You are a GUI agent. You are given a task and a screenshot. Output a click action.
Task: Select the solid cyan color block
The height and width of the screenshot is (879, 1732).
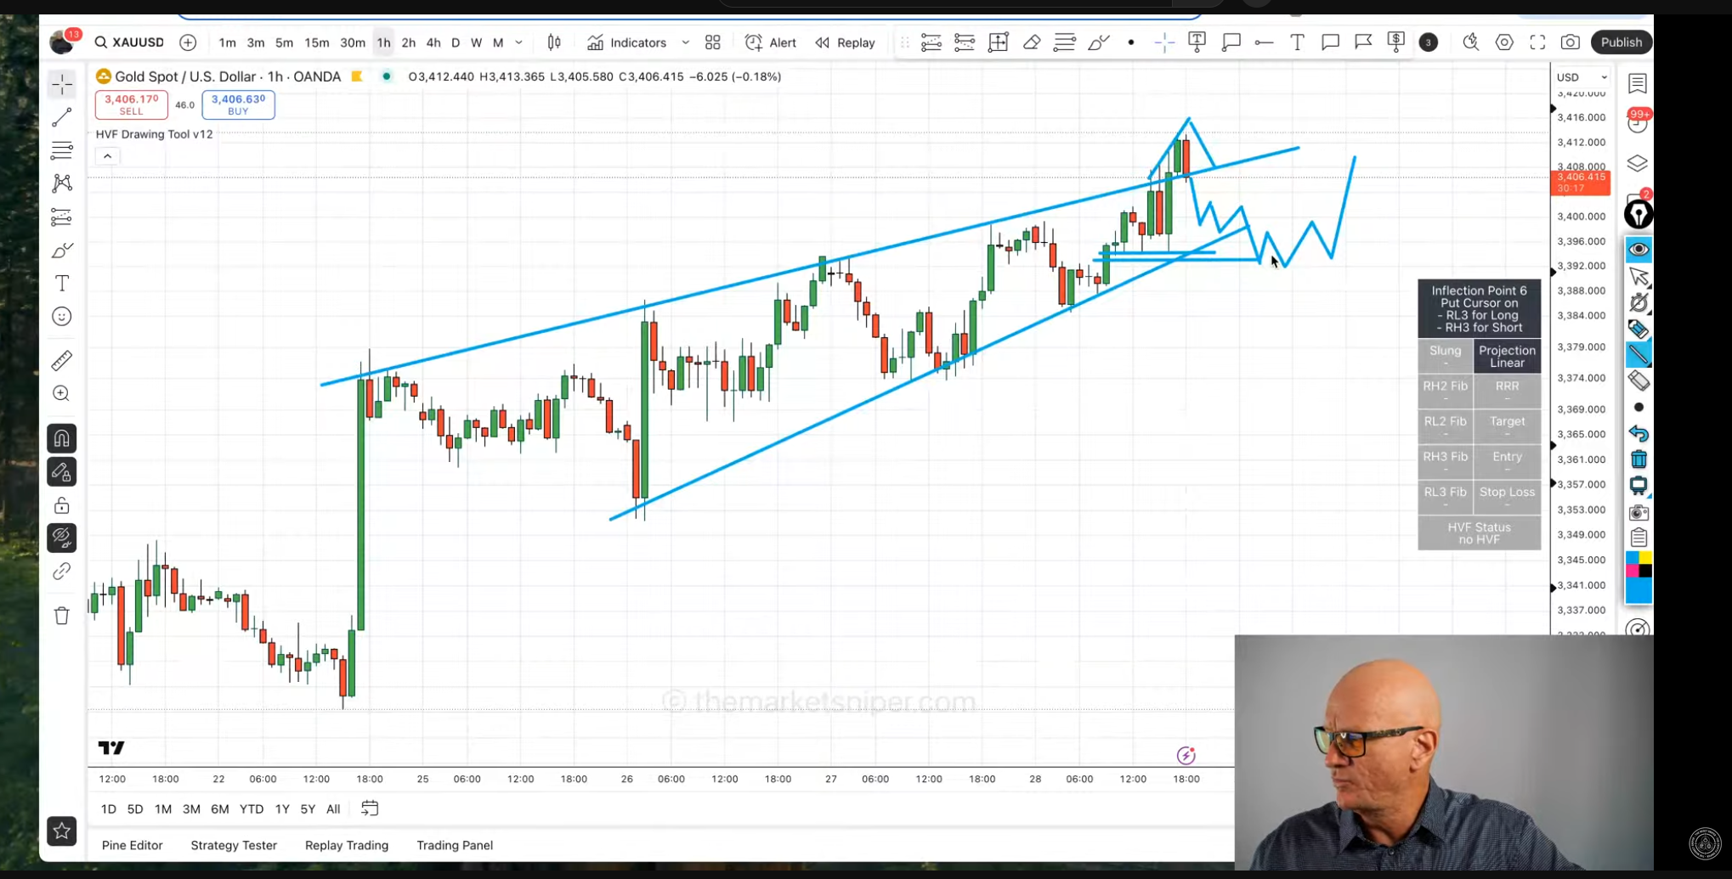(1639, 591)
